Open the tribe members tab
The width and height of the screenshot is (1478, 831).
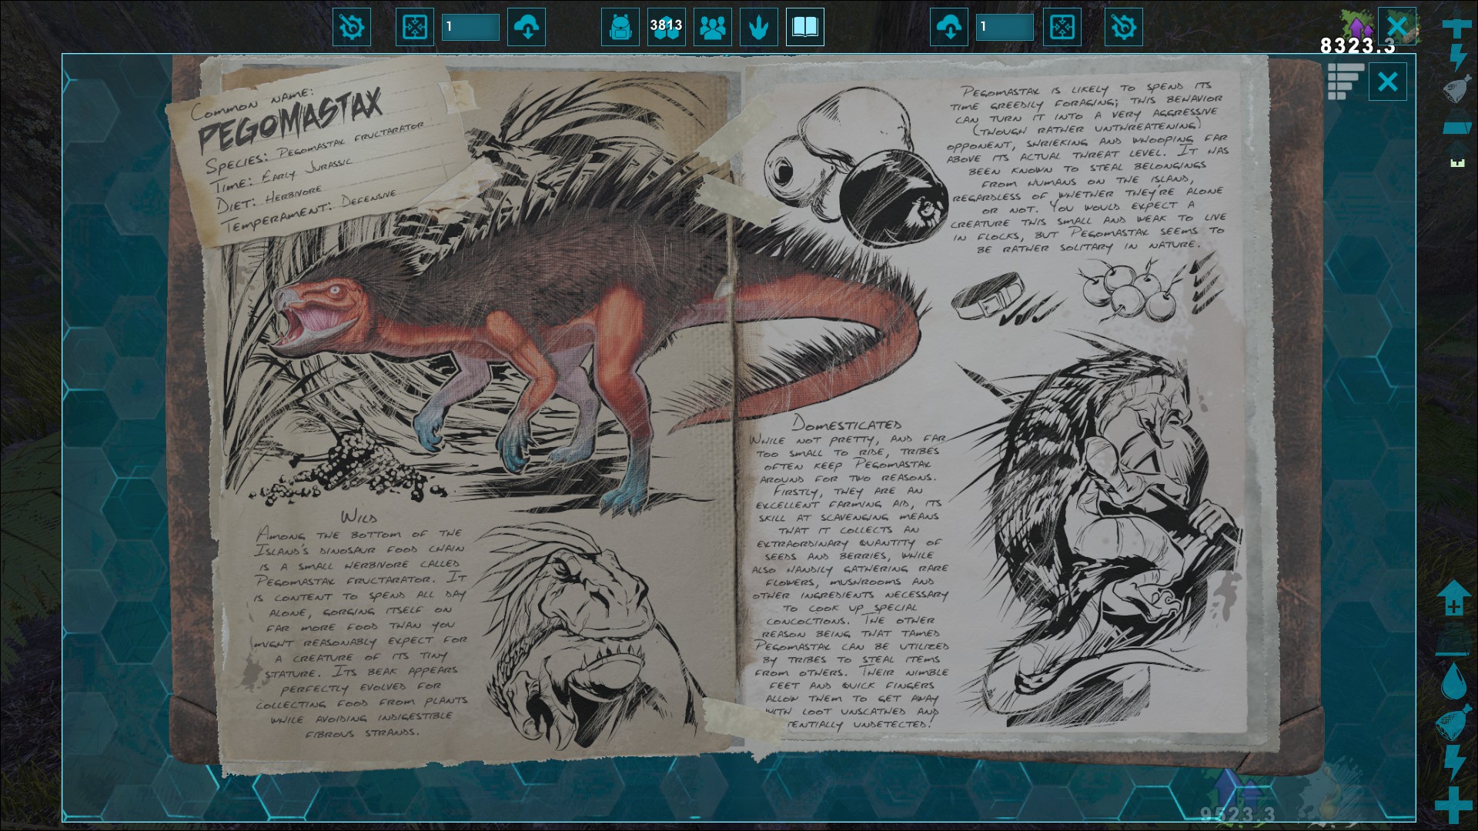(712, 28)
